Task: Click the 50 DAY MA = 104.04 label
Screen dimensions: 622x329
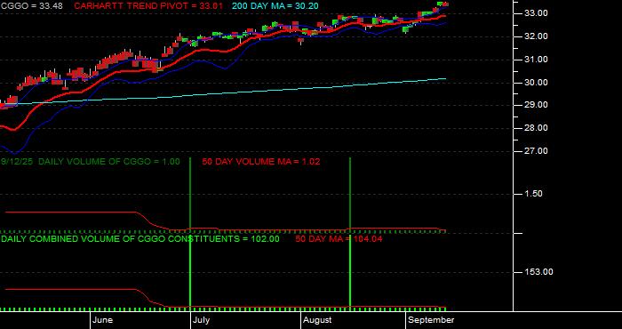Action: (x=339, y=239)
